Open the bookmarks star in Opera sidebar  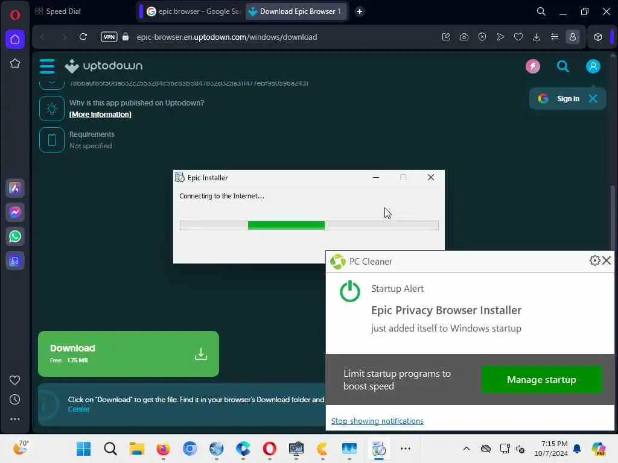click(15, 63)
